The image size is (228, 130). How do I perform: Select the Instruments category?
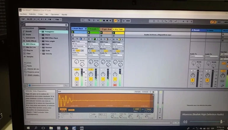point(30,38)
